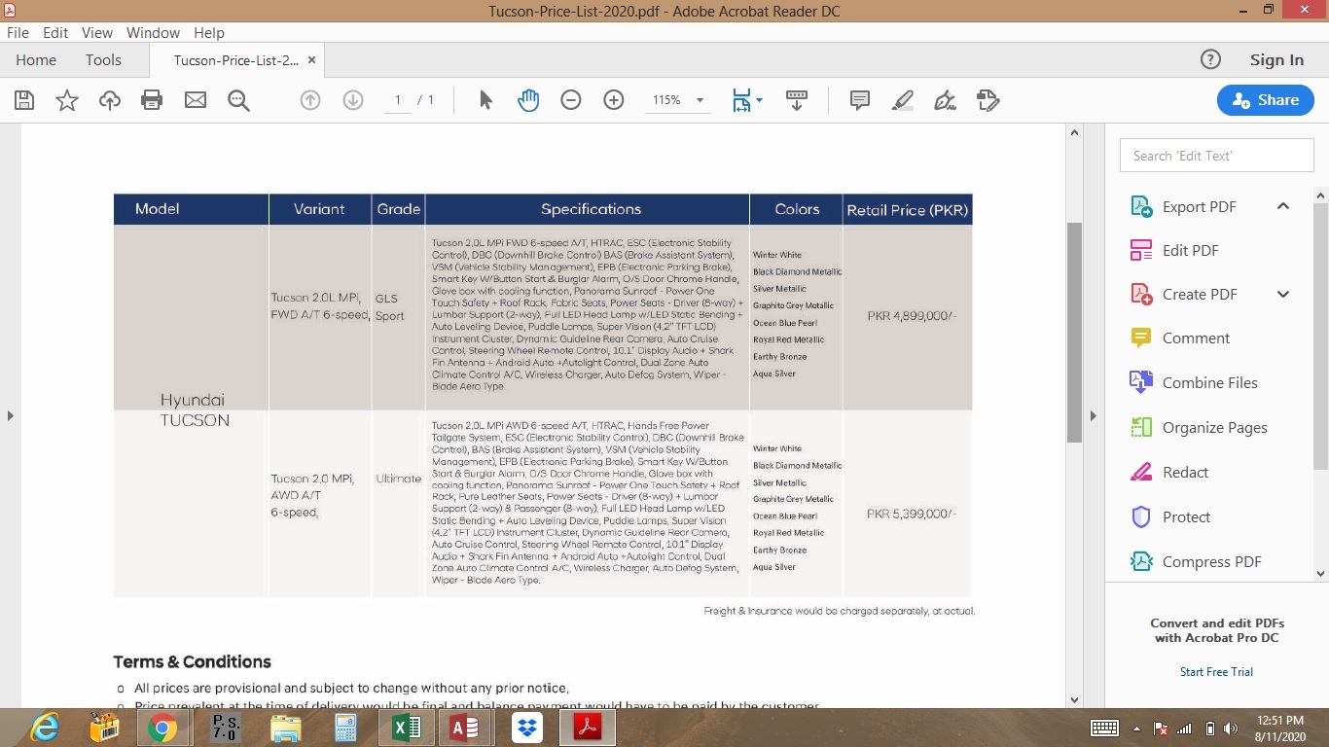Click Sign In
Image resolution: width=1329 pixels, height=747 pixels.
(1276, 59)
